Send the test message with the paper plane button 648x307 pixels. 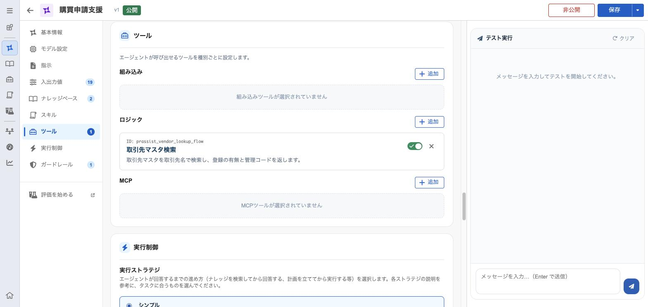[x=631, y=286]
